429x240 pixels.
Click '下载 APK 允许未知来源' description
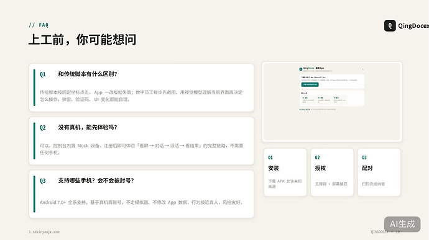(x=285, y=184)
